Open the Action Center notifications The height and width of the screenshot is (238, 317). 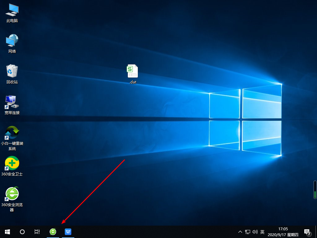pos(306,231)
